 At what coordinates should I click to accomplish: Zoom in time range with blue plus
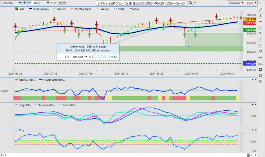point(24,3)
